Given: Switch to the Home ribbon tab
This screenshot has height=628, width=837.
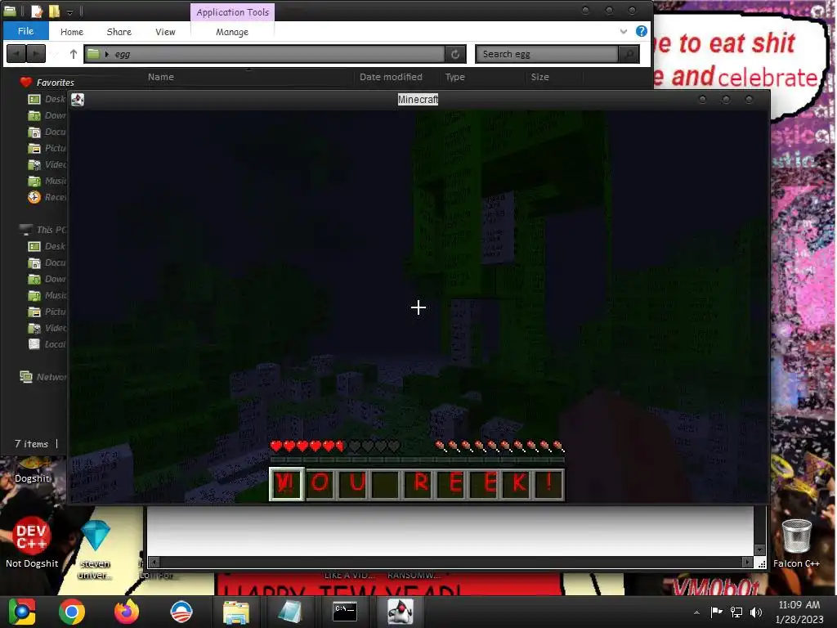Looking at the screenshot, I should point(72,32).
